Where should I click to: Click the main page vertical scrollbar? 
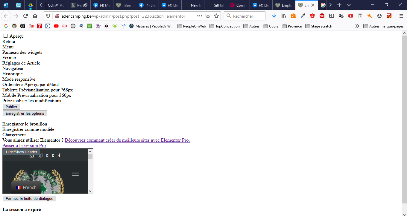click(404, 120)
